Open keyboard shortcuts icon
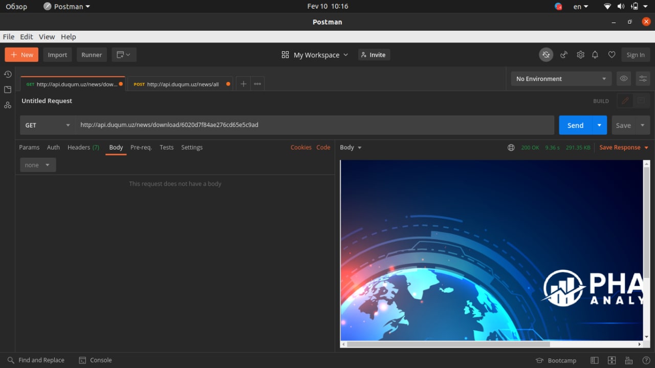The height and width of the screenshot is (368, 655). coord(629,360)
